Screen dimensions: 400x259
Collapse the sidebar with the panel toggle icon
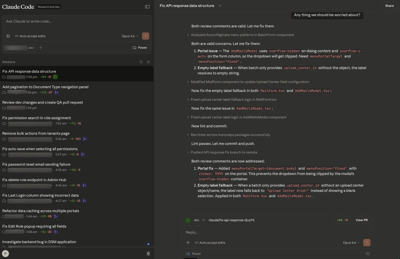point(147,6)
